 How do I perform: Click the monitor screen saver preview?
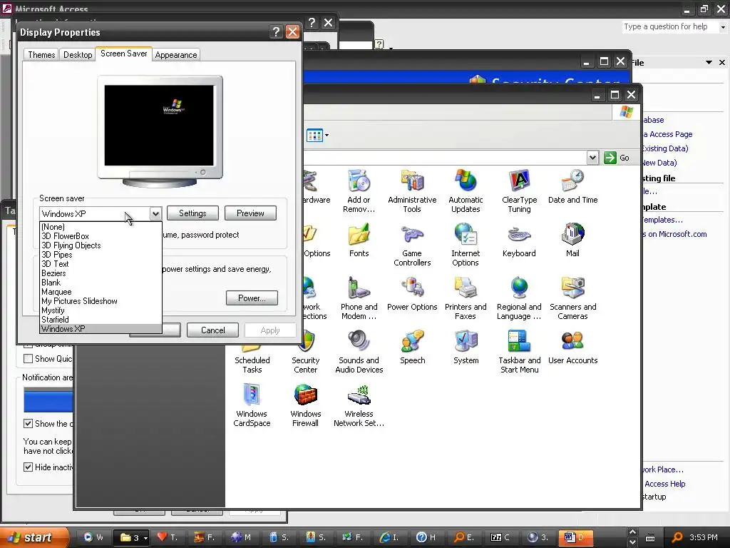click(x=159, y=126)
